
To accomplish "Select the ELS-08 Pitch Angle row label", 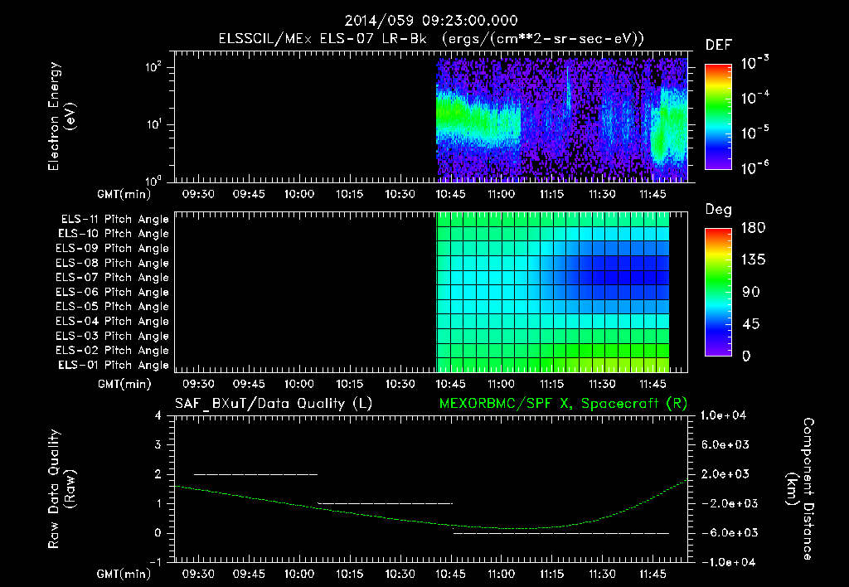I will (112, 263).
